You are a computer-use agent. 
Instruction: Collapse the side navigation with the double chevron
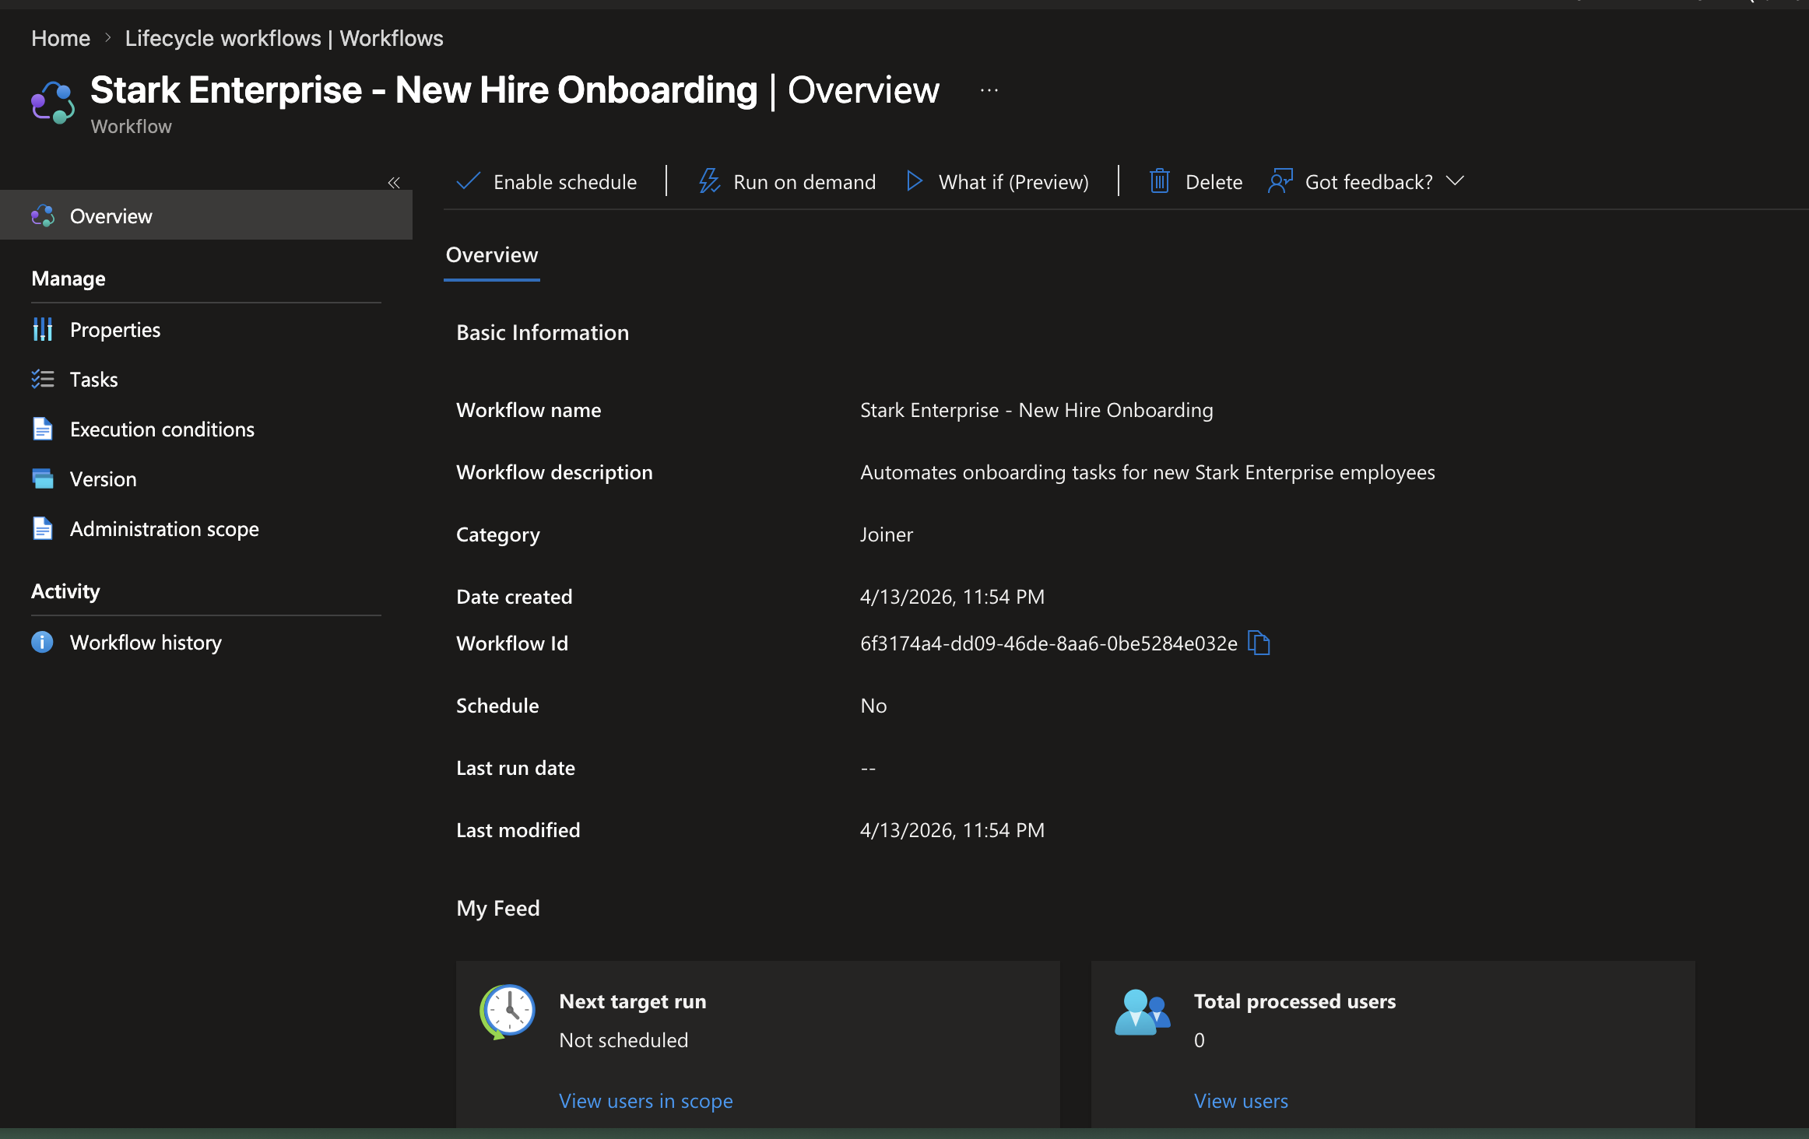pyautogui.click(x=394, y=183)
